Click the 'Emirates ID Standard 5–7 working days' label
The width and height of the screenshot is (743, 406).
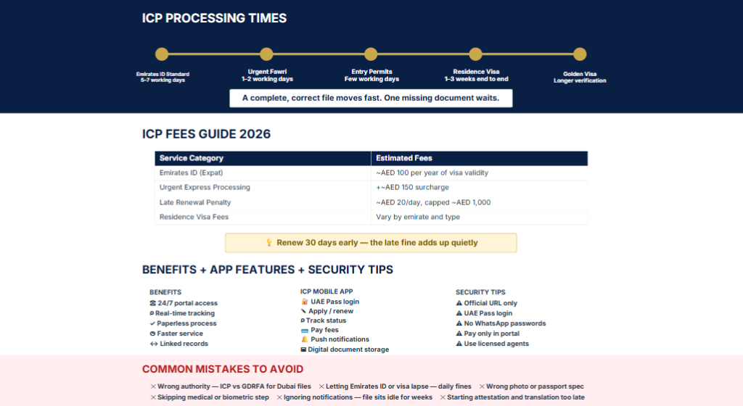[163, 77]
